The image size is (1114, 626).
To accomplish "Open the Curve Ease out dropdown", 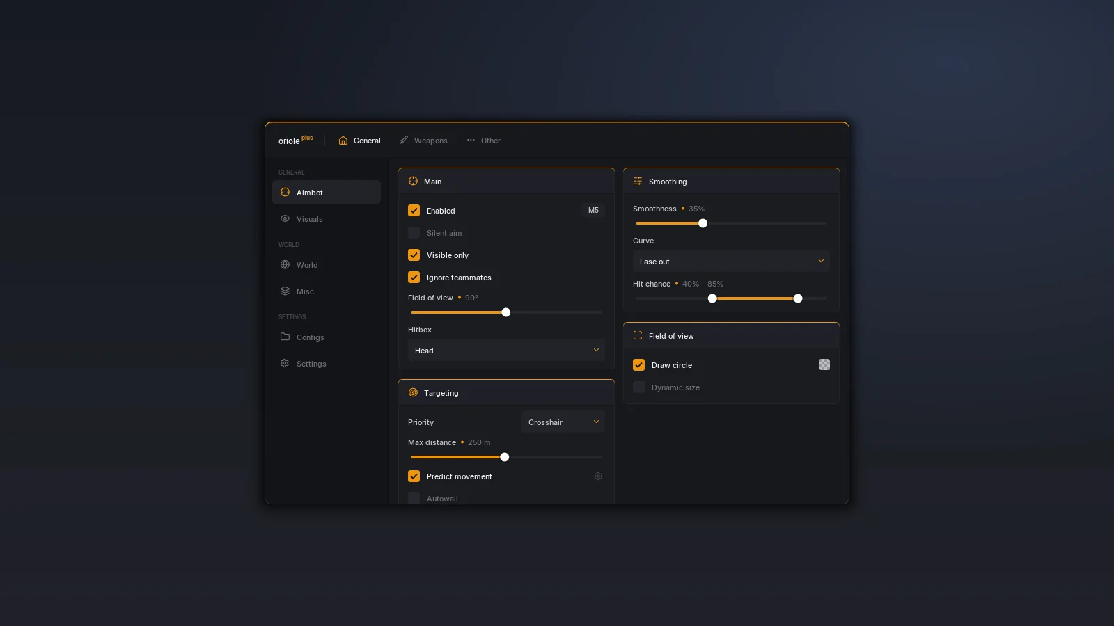I will coord(731,261).
